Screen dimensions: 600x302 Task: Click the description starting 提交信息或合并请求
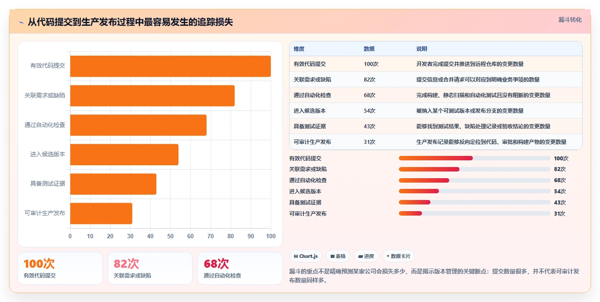(478, 80)
